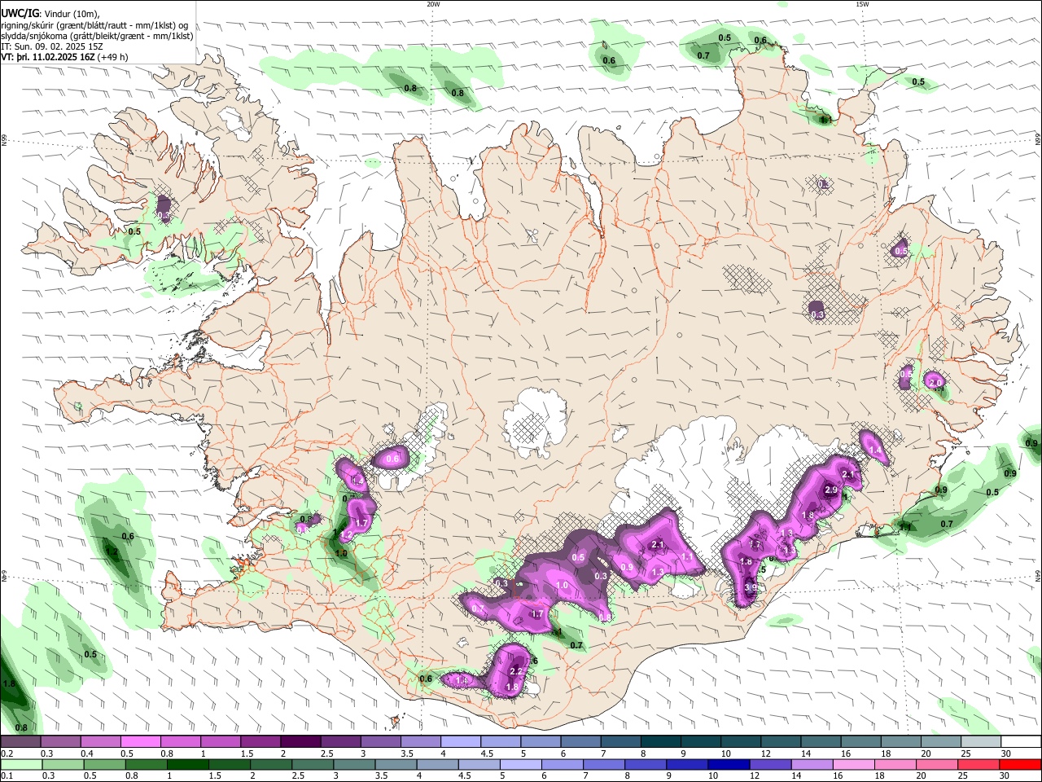Click the 'UWC/IG: Vindur (10m)' title text
The height and width of the screenshot is (782, 1042).
tap(50, 12)
